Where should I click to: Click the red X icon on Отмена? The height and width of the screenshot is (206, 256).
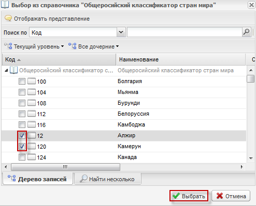219,196
